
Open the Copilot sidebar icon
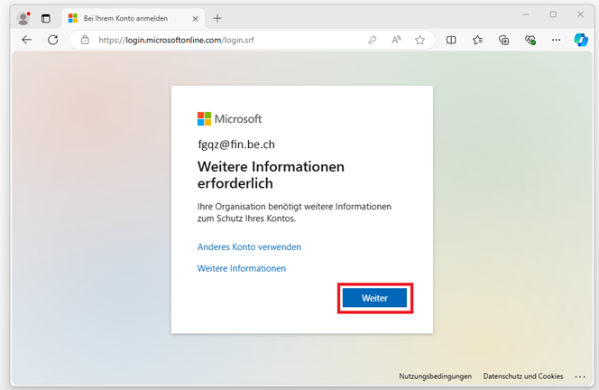(x=581, y=40)
